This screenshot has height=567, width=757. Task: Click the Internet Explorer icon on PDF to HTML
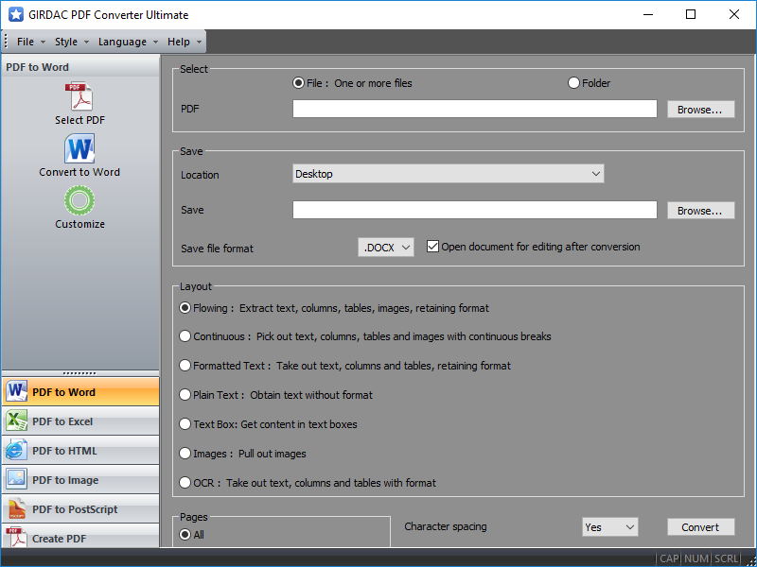(x=16, y=451)
